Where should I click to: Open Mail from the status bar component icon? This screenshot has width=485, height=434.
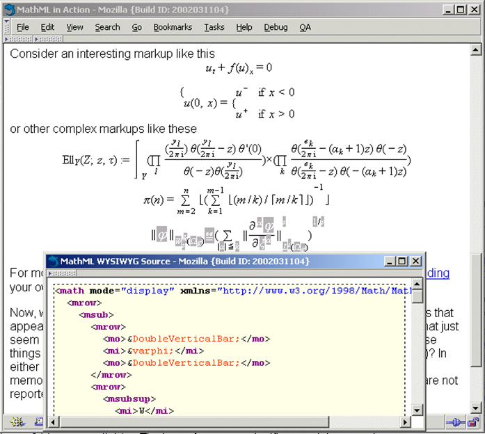tap(39, 421)
